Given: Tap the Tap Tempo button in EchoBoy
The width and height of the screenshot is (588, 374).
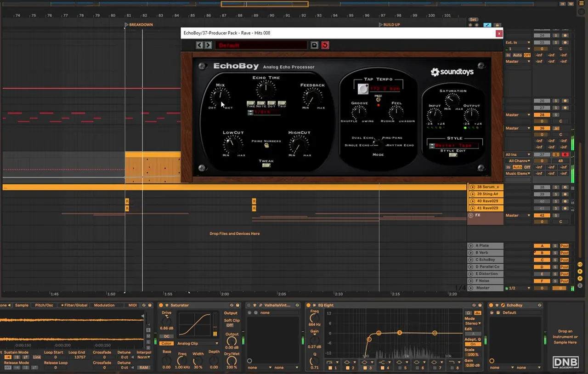Looking at the screenshot, I should click(363, 89).
